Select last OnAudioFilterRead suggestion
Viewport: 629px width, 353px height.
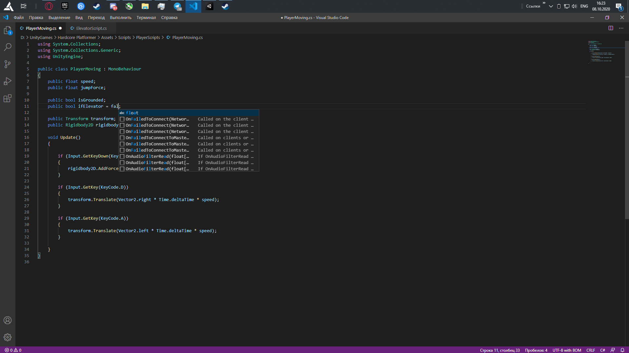click(x=189, y=169)
